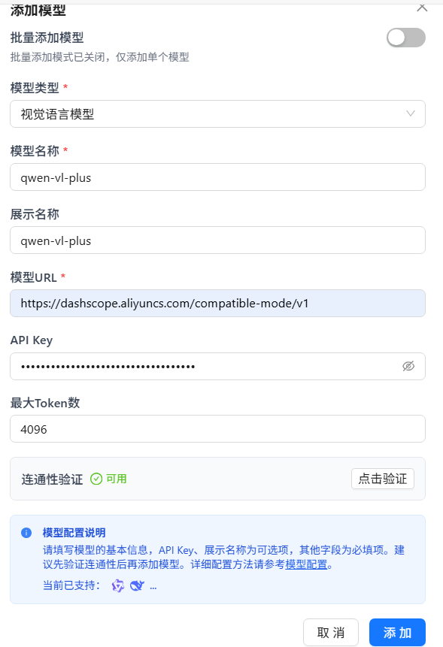Open the 模型类型 dropdown
Screen dimensions: 443x647
pyautogui.click(x=217, y=113)
